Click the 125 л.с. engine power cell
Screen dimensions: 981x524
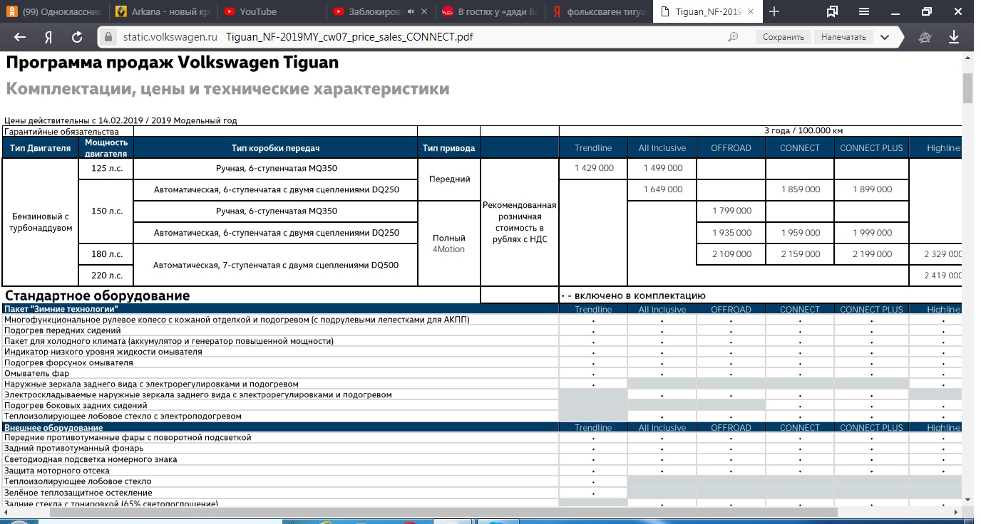click(x=106, y=168)
